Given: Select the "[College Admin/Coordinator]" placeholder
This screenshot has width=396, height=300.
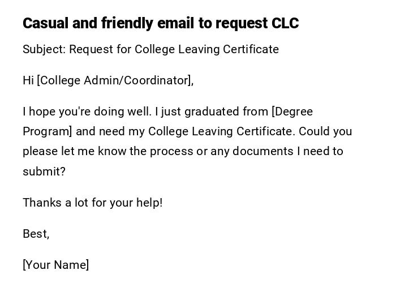Looking at the screenshot, I should [114, 80].
